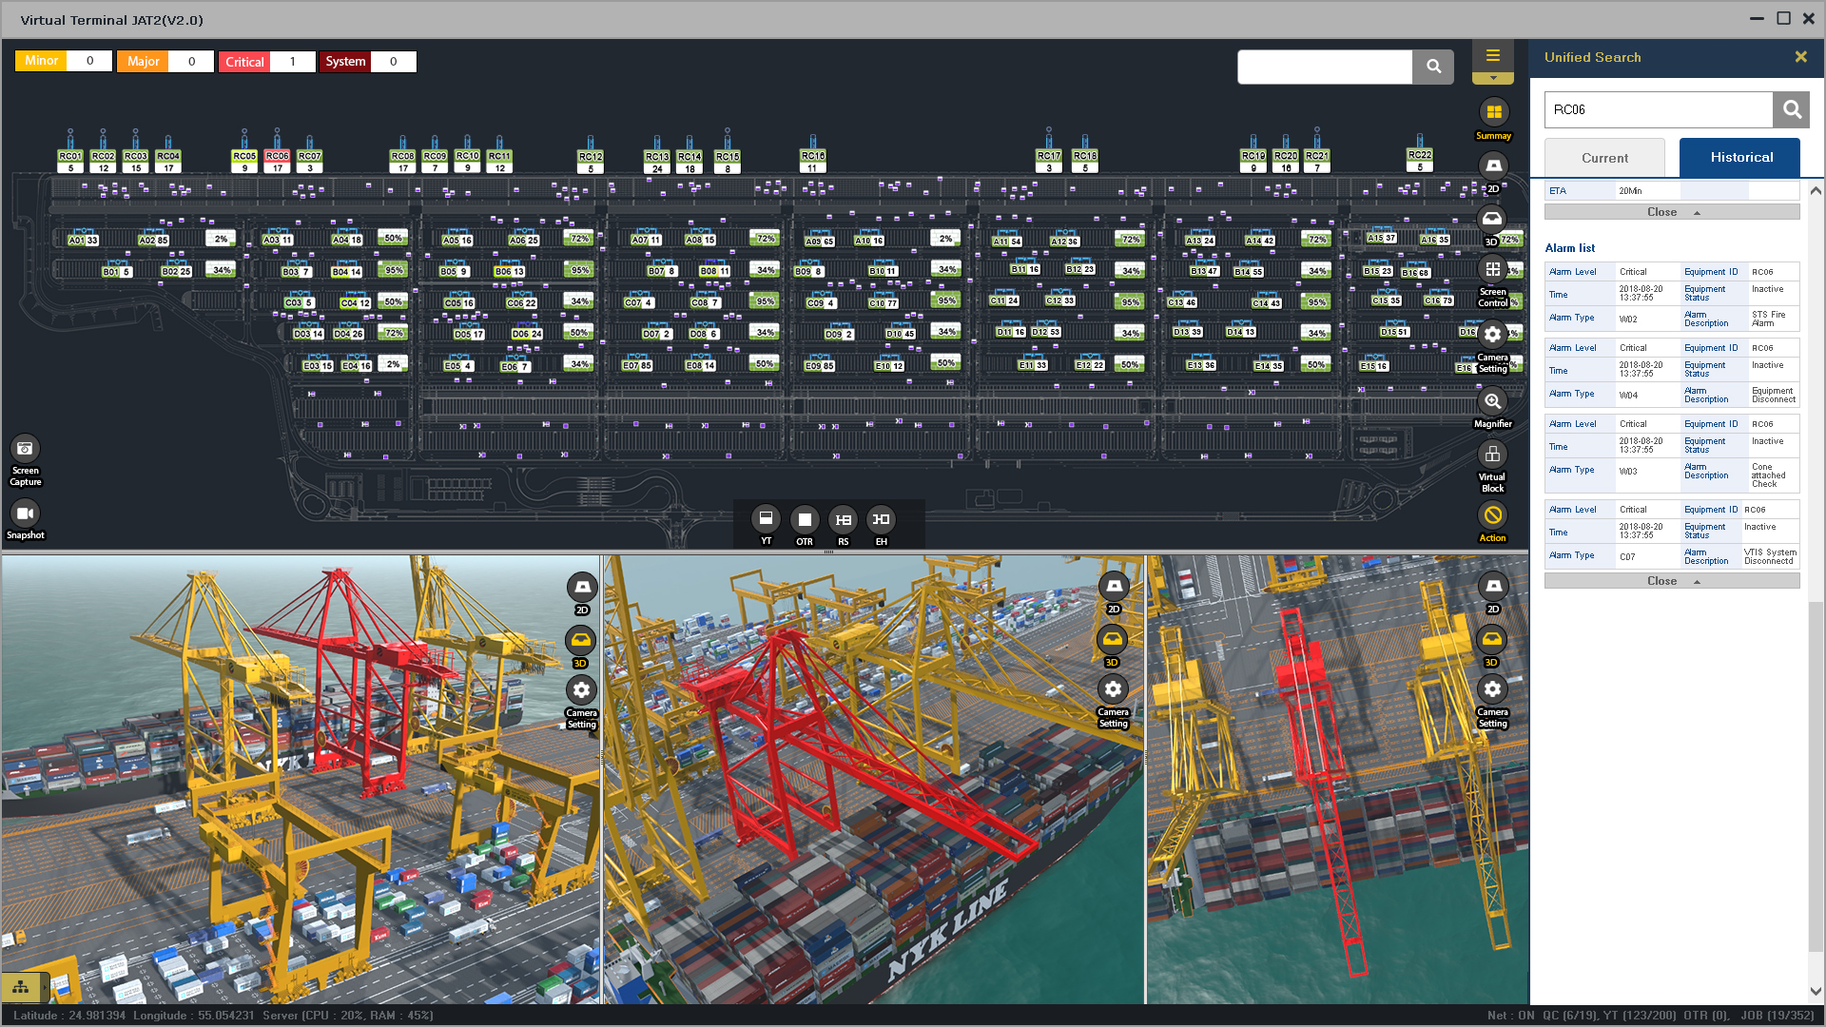Open the Summary view icon
Image resolution: width=1826 pixels, height=1027 pixels.
(x=1493, y=113)
